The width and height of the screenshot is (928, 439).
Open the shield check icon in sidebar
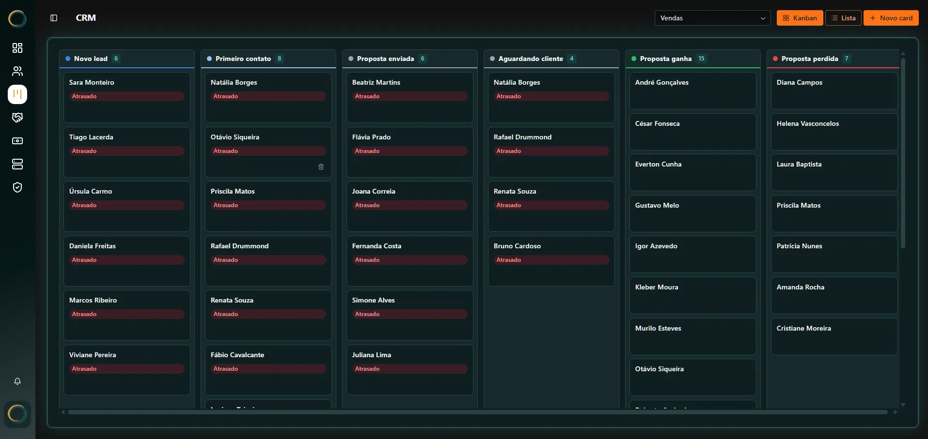point(17,187)
